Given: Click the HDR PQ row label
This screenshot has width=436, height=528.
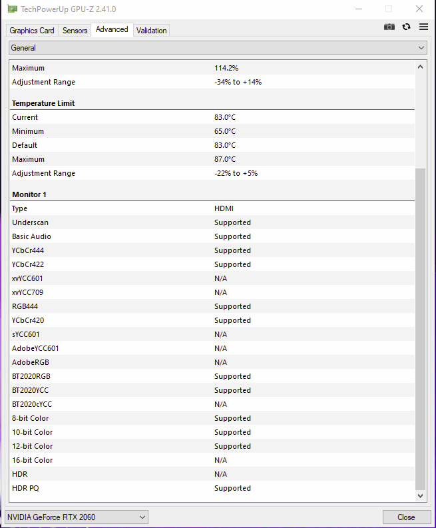Looking at the screenshot, I should tap(25, 488).
